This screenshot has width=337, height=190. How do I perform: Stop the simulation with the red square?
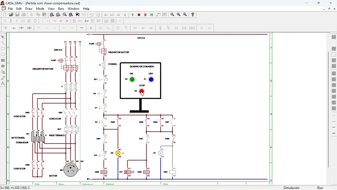coord(139,15)
